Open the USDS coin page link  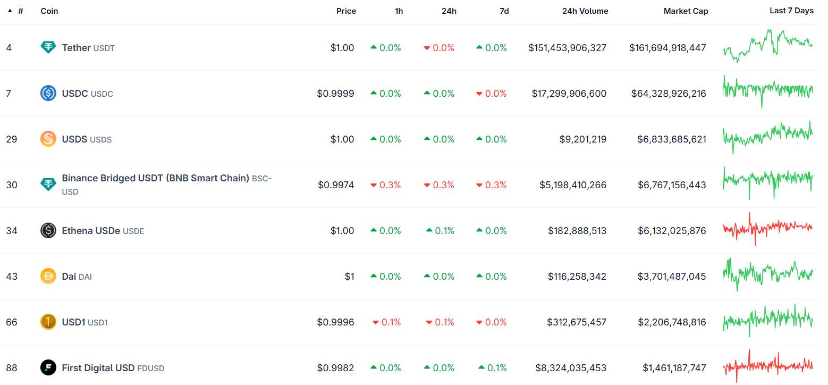tap(87, 139)
